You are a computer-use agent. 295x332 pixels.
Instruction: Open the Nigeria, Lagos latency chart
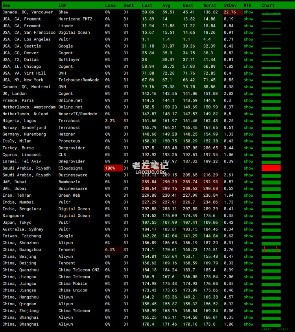pyautogui.click(x=271, y=121)
